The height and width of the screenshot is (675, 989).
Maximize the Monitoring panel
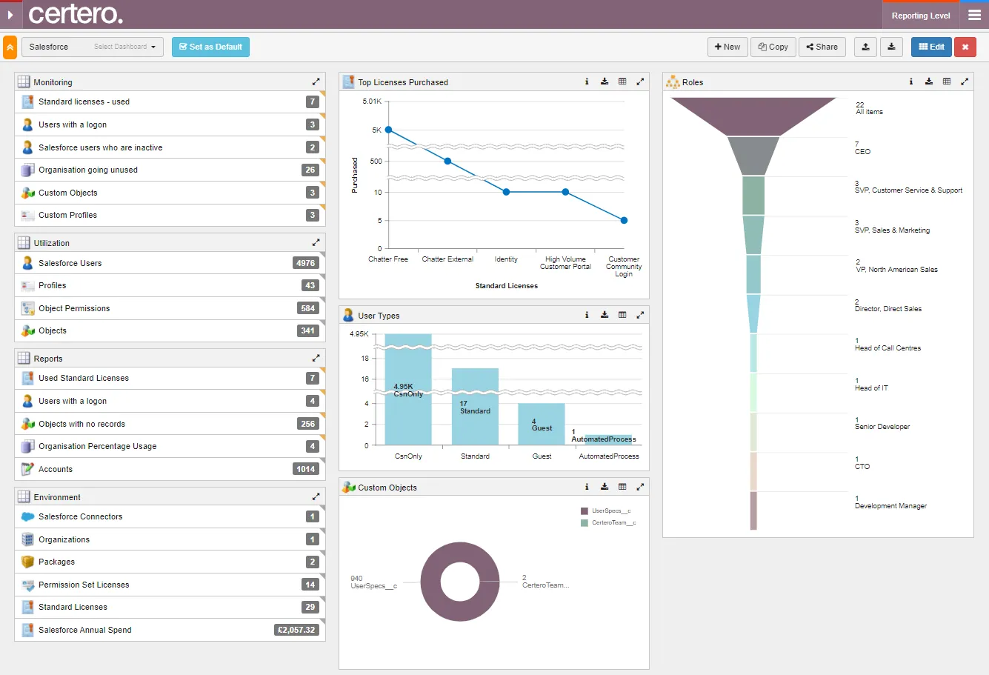pos(316,82)
